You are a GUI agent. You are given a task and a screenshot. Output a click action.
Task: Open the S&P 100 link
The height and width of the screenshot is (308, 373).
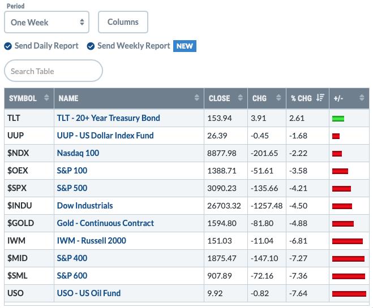(72, 171)
